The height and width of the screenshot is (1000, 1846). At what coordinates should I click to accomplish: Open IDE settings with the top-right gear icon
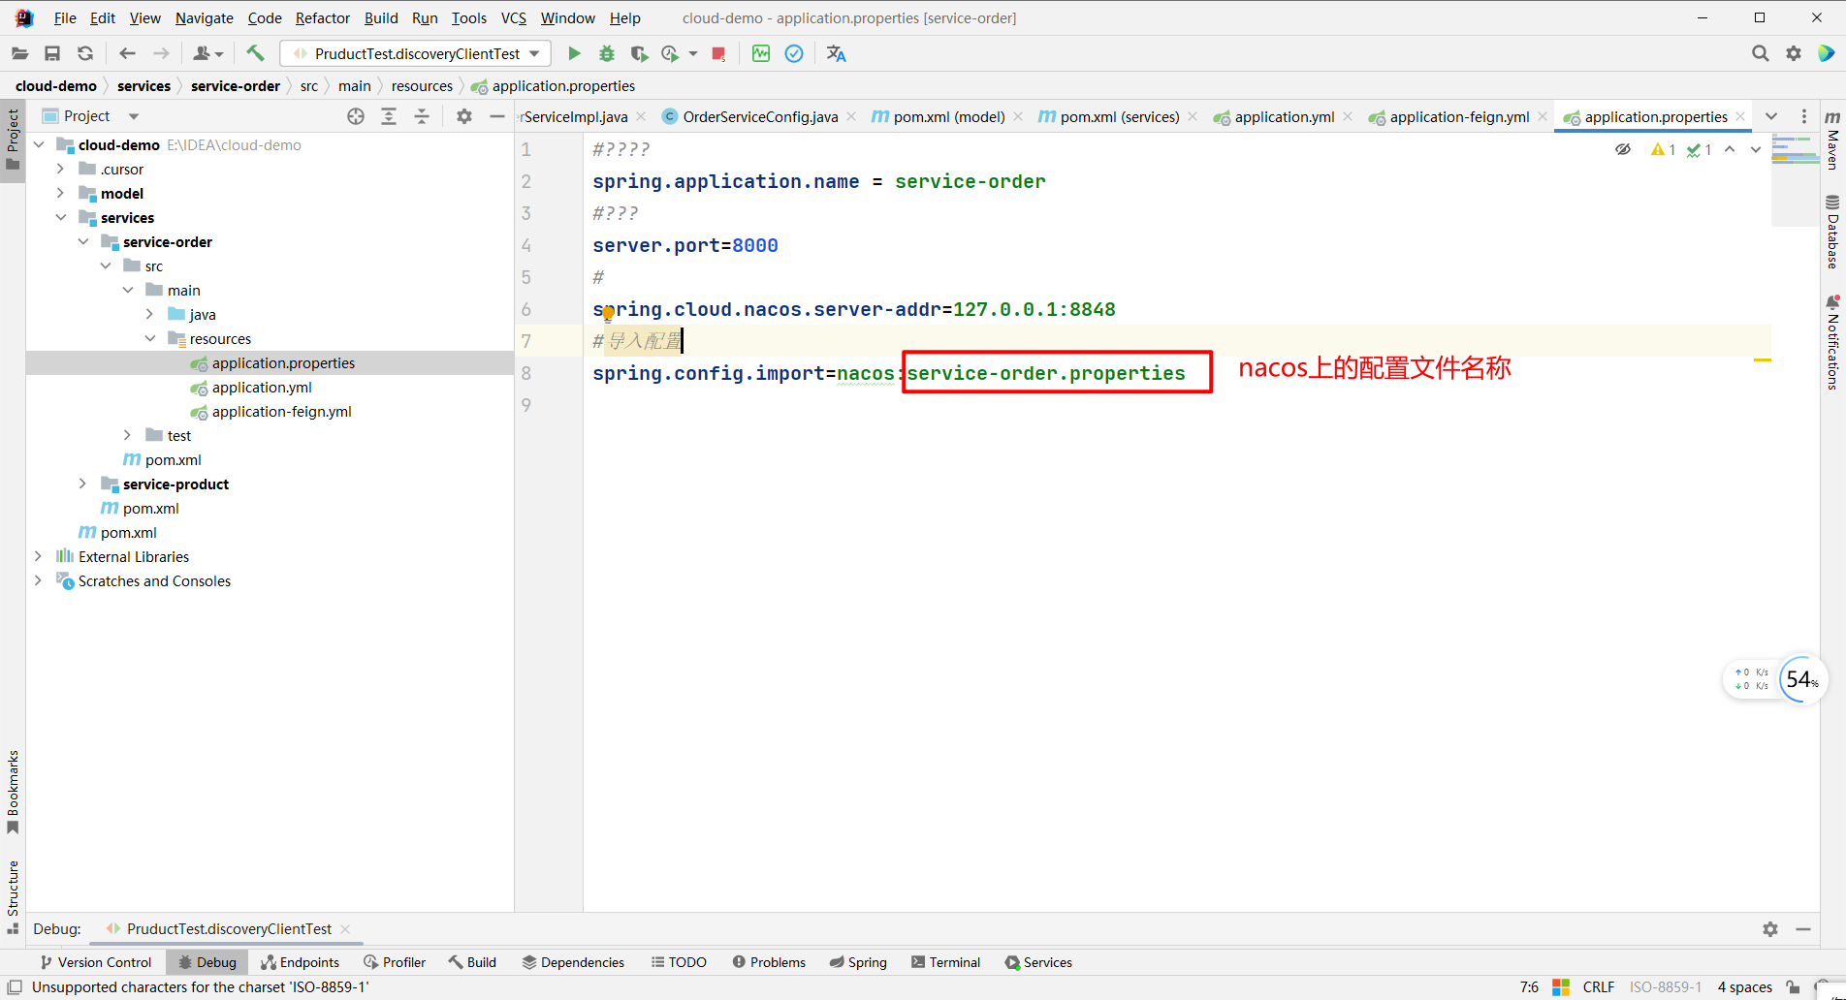point(1794,54)
